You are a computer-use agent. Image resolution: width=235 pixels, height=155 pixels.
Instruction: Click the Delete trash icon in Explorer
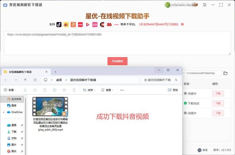tap(74, 90)
